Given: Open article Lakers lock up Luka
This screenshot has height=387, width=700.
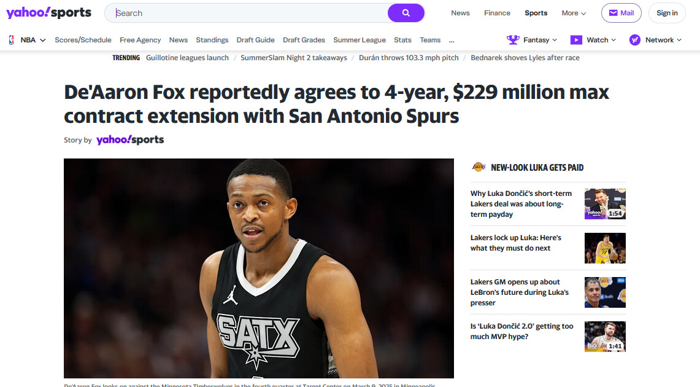Looking at the screenshot, I should (x=515, y=243).
